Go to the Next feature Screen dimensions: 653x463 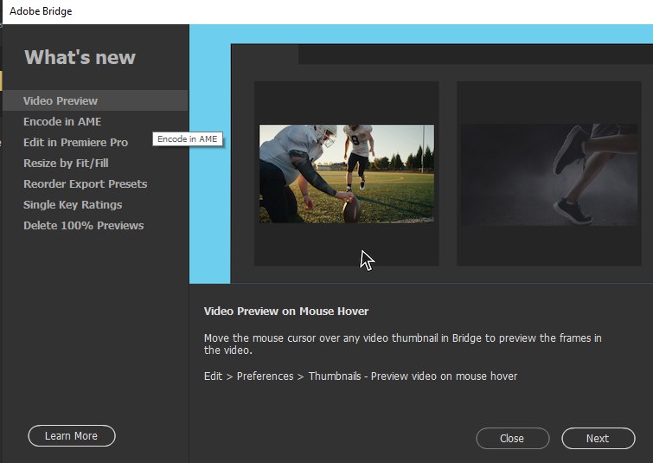click(598, 439)
